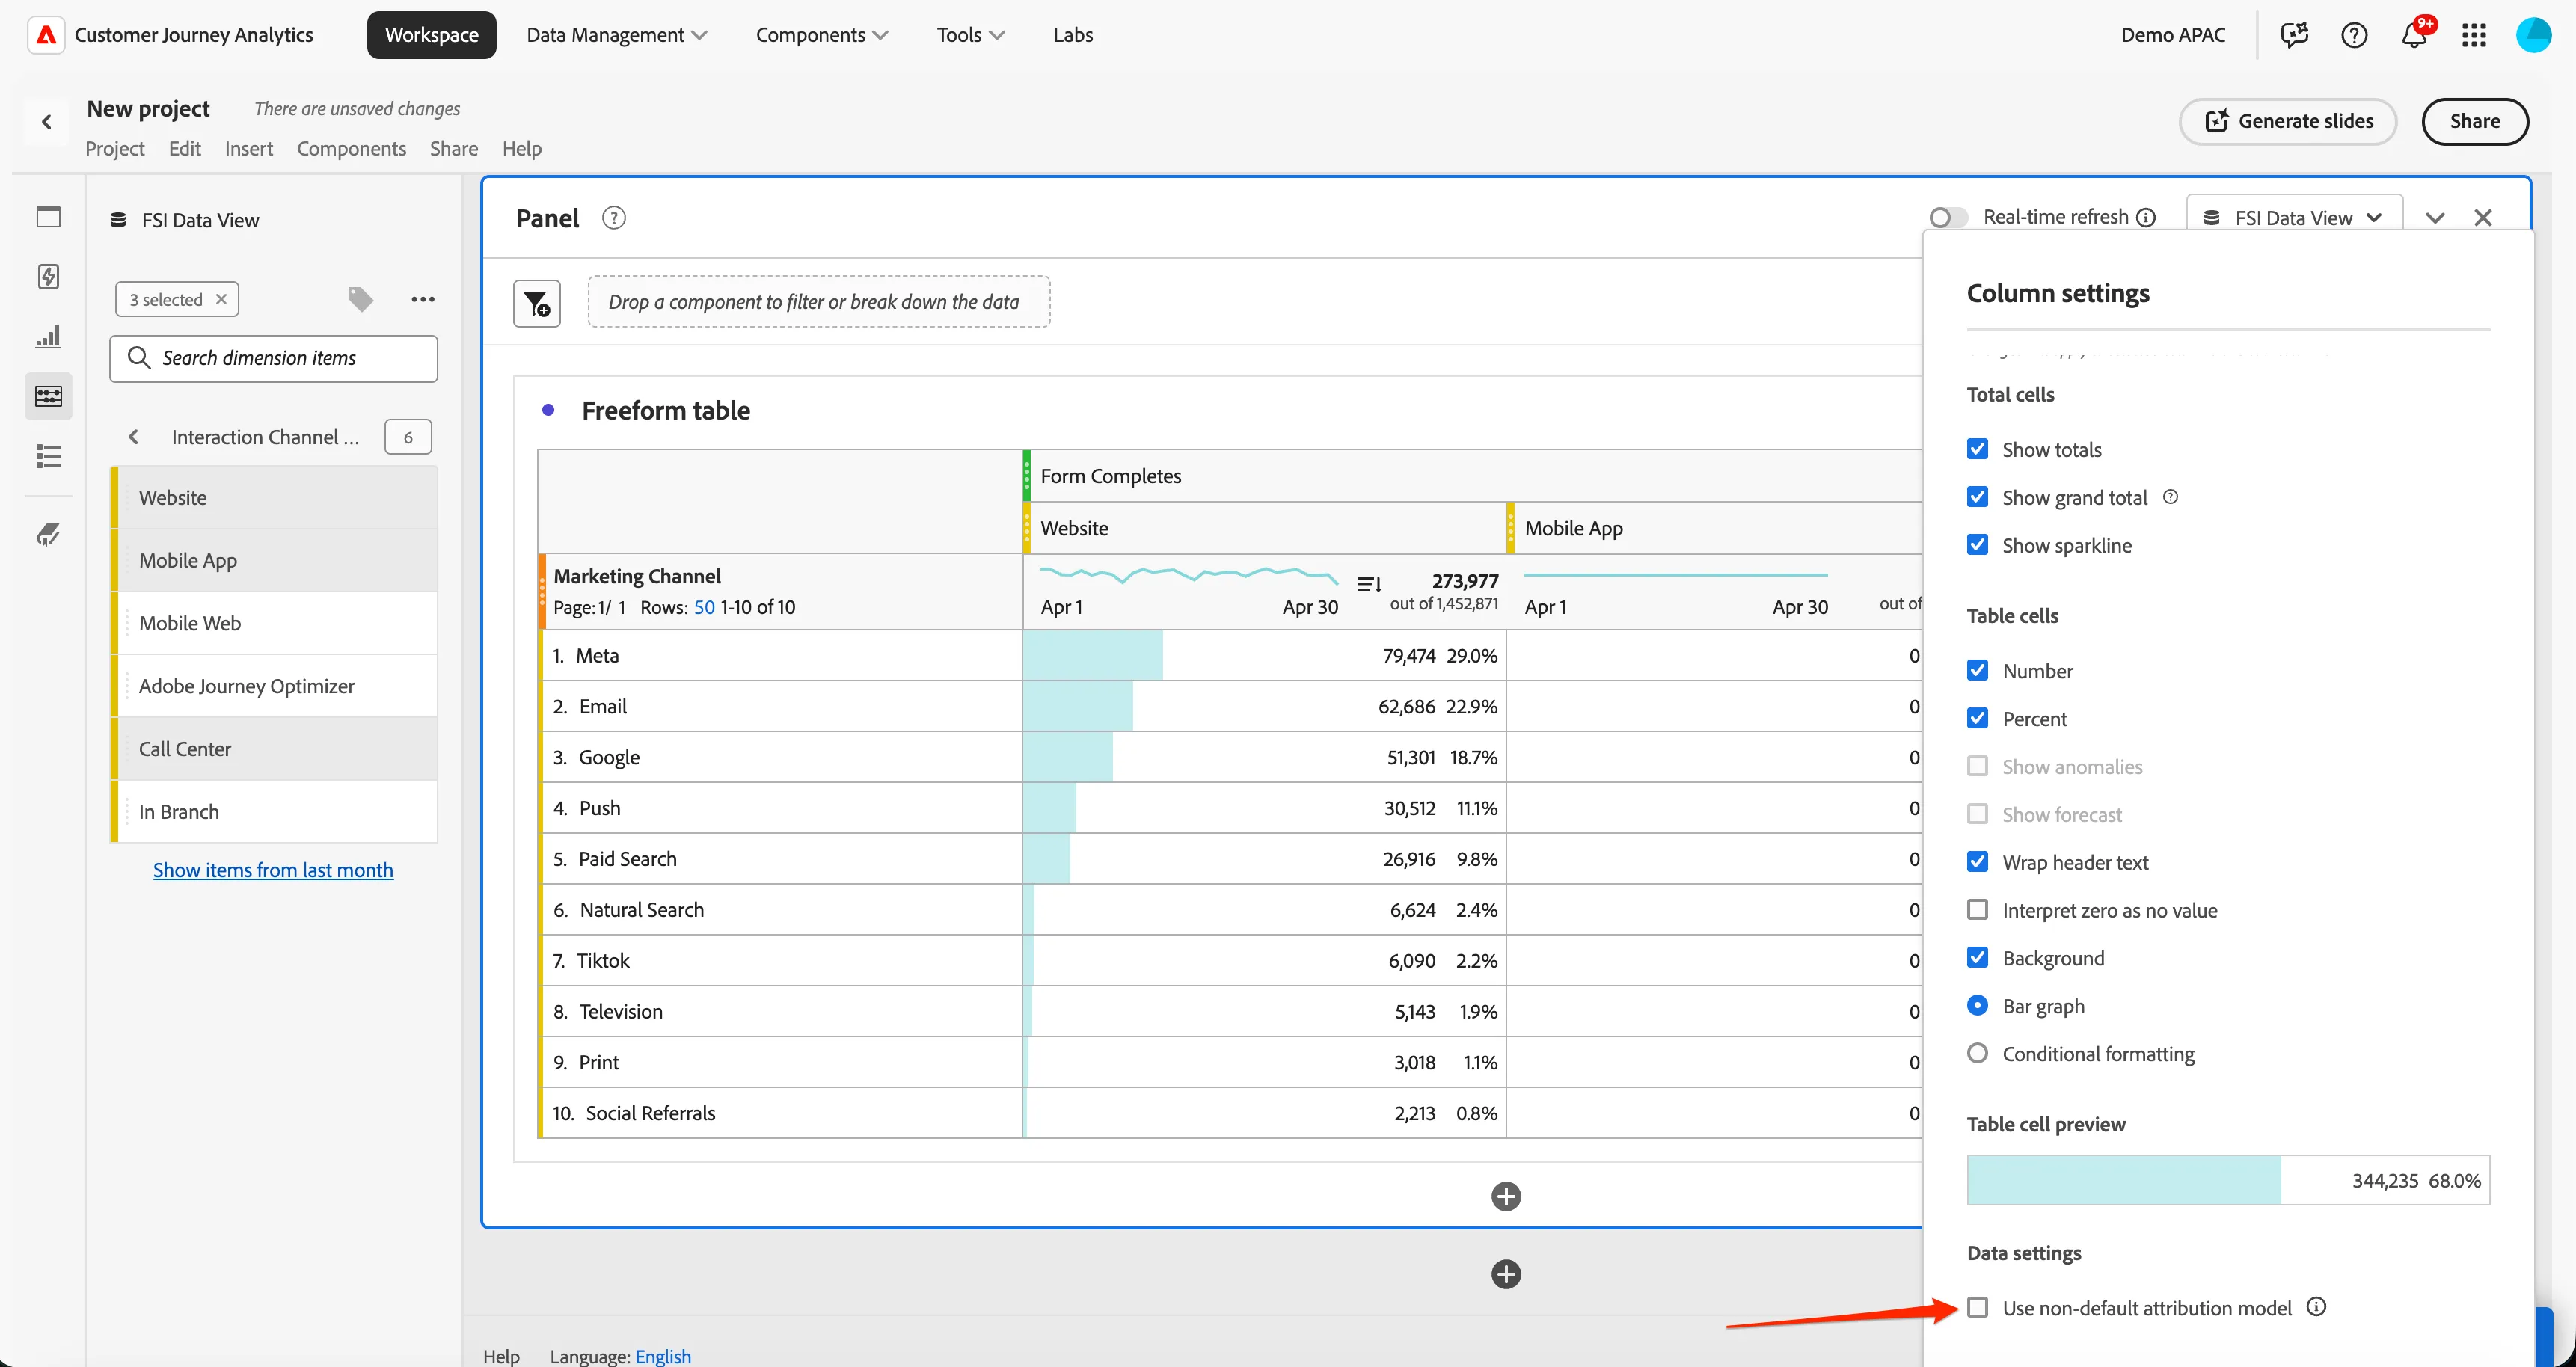Toggle Real-time refresh switch
Viewport: 2576px width, 1367px height.
1948,217
